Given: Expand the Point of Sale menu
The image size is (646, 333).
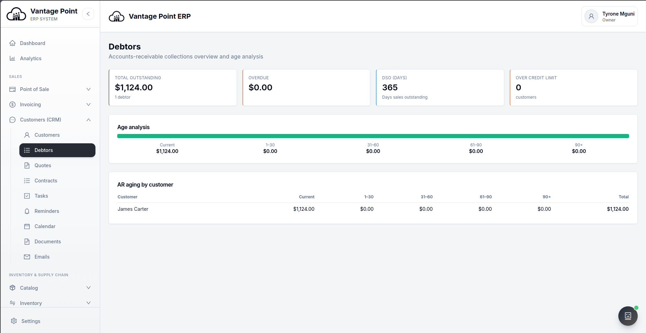Looking at the screenshot, I should [50, 89].
